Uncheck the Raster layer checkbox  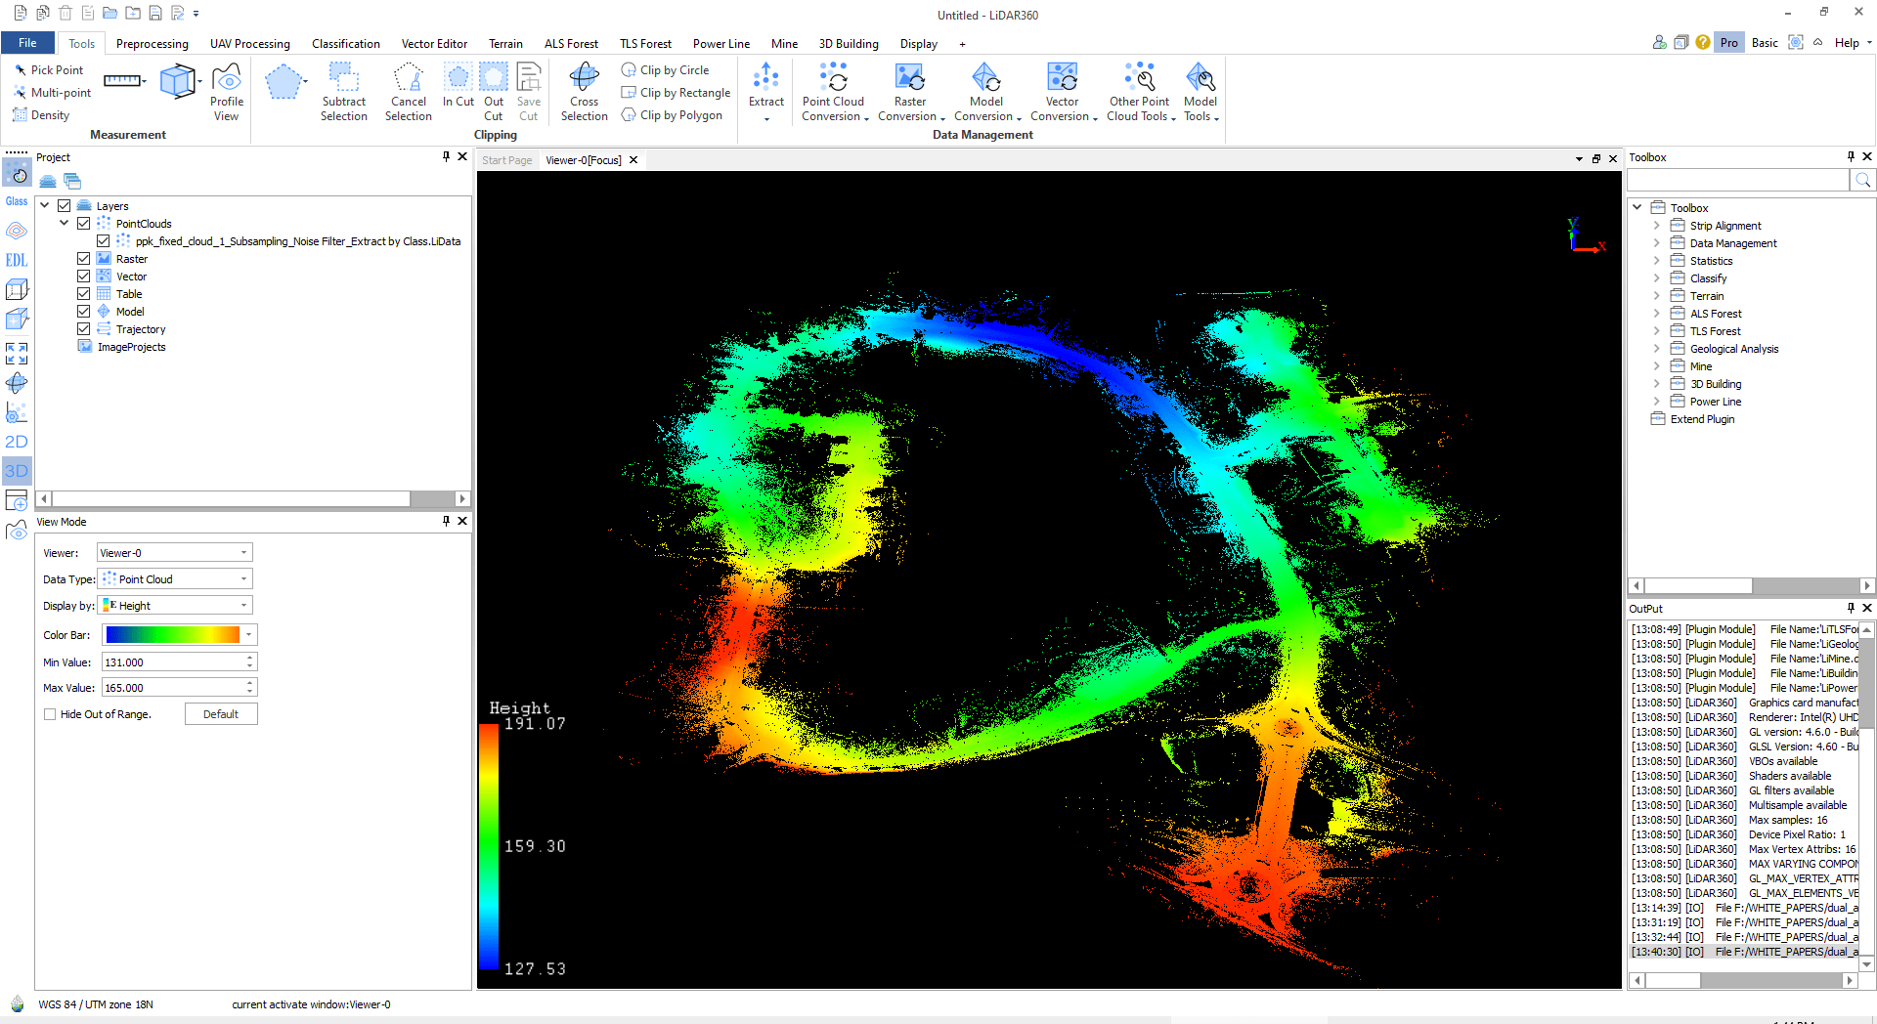click(83, 258)
